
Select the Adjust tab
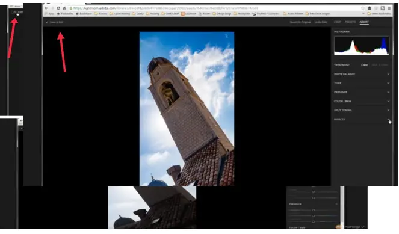pos(364,22)
